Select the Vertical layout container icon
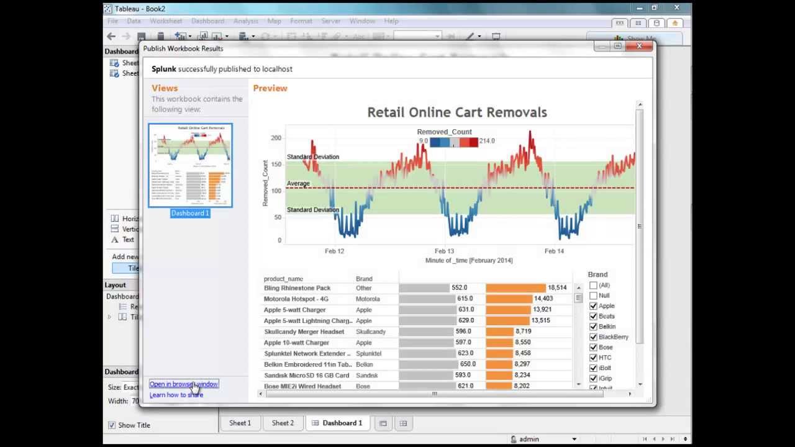This screenshot has width=795, height=447. (x=115, y=229)
